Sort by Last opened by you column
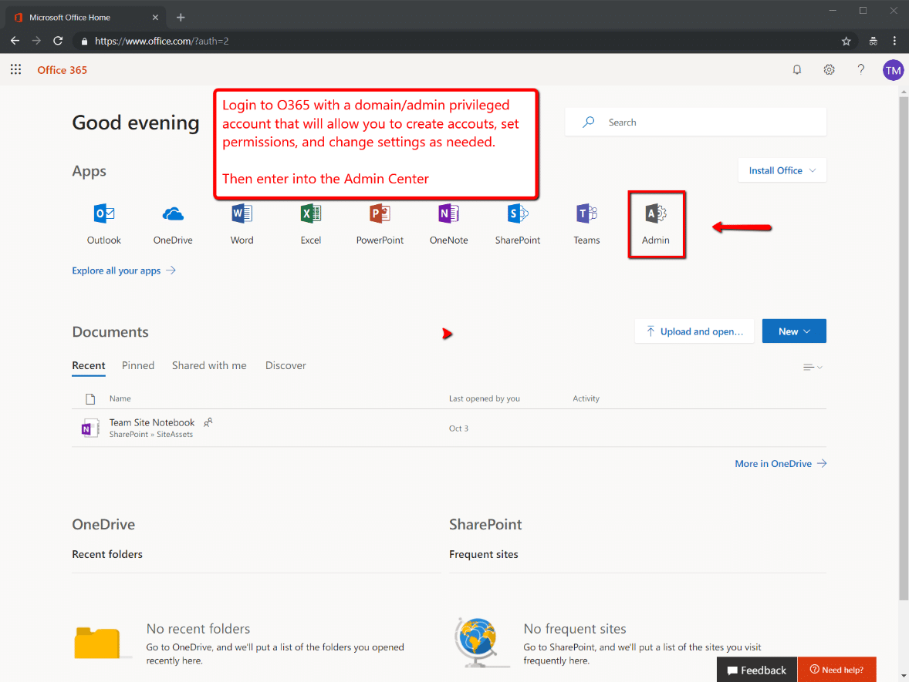The height and width of the screenshot is (682, 909). (x=484, y=398)
